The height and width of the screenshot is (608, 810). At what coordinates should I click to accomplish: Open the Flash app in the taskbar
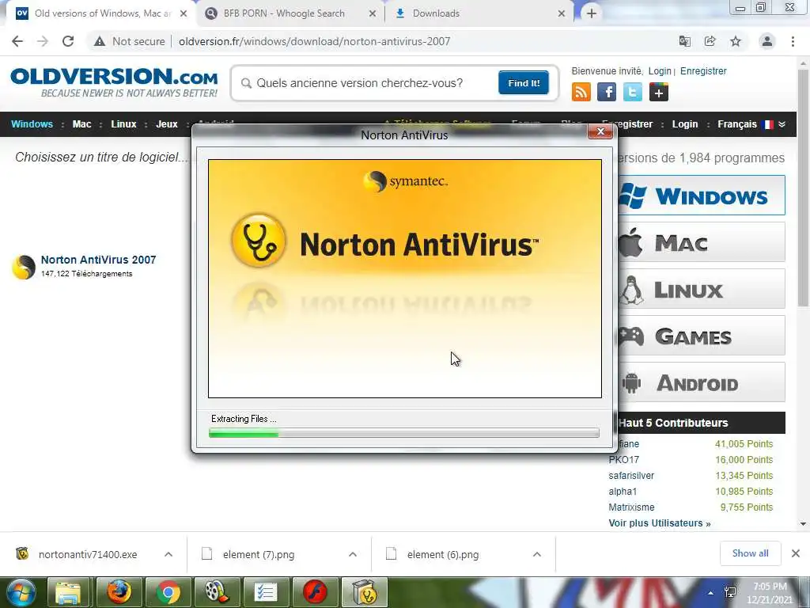tap(315, 592)
